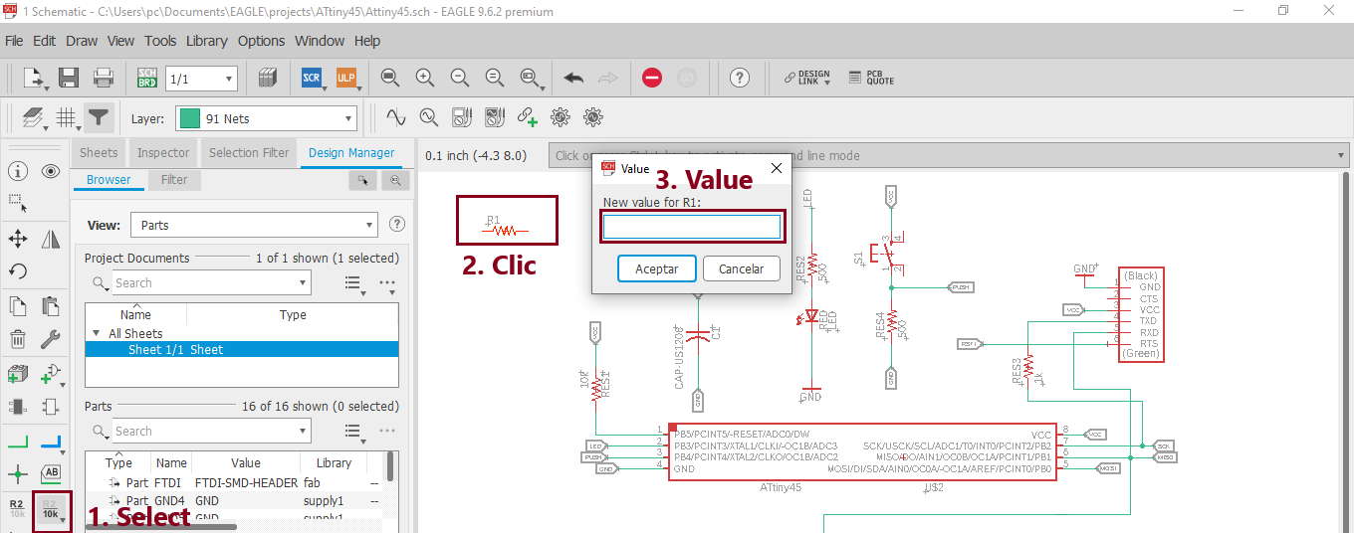The image size is (1354, 533).
Task: Click the simulation sine wave icon
Action: coord(395,117)
